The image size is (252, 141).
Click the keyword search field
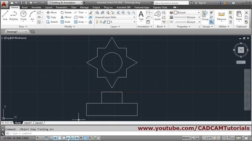click(x=171, y=3)
